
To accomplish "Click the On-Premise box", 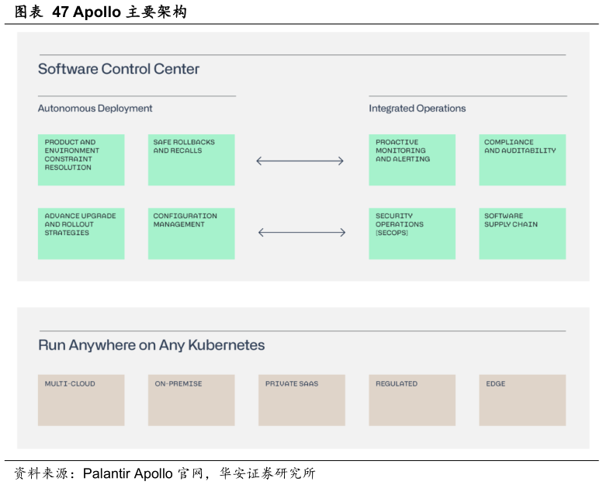I will click(191, 400).
